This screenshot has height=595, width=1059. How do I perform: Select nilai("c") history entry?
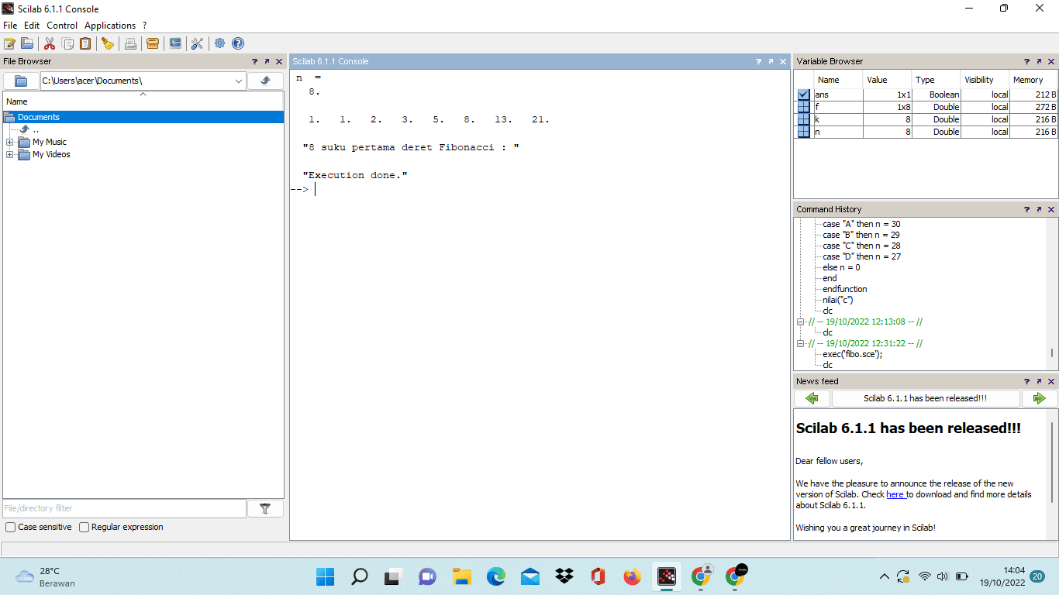[838, 300]
